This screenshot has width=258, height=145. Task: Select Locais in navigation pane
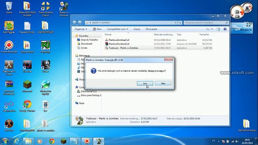84,48
